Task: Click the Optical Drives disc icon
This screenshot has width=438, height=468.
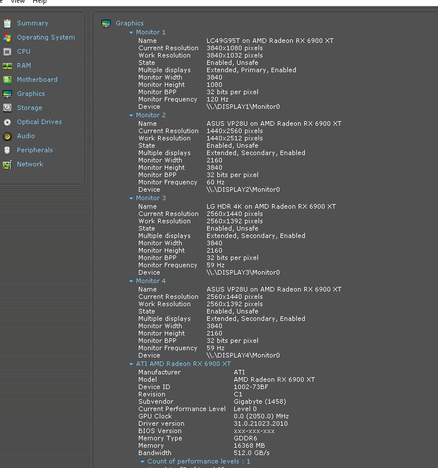Action: [x=7, y=122]
